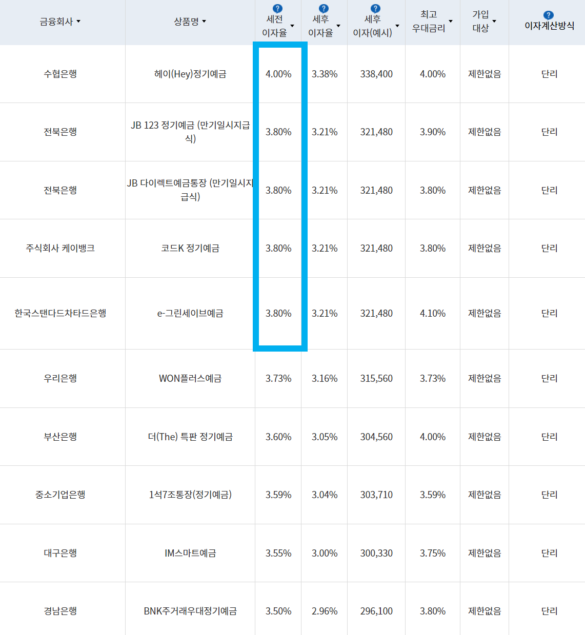The image size is (585, 635).
Task: Select WON플러스예금 product name
Action: [x=190, y=378]
